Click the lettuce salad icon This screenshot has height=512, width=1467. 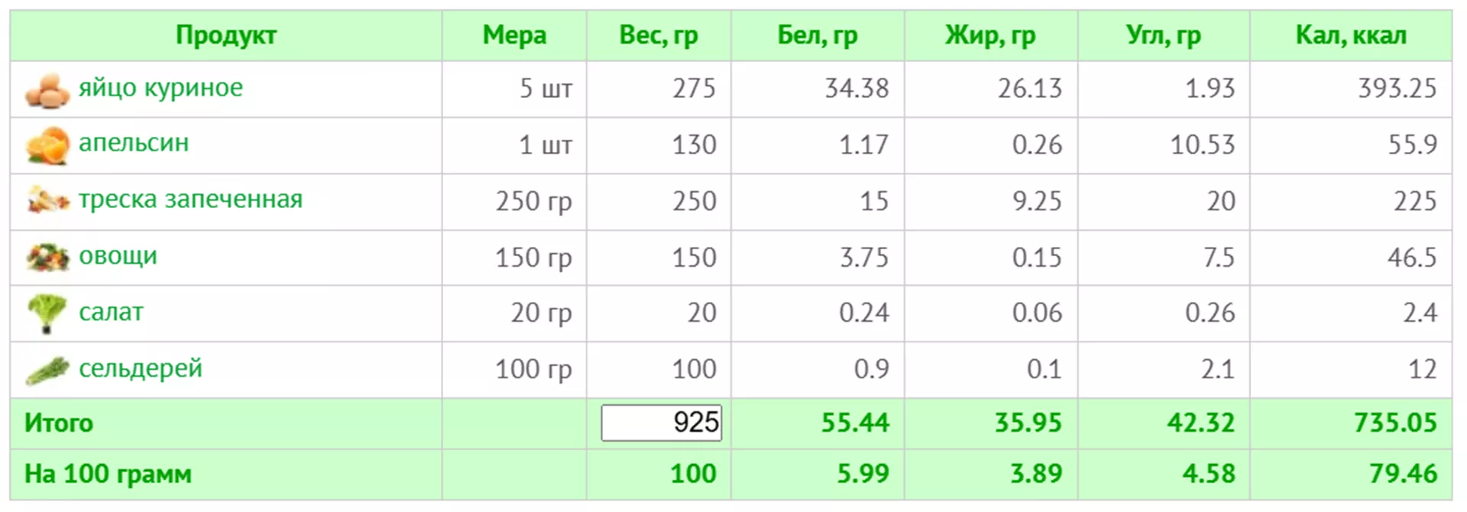click(47, 313)
